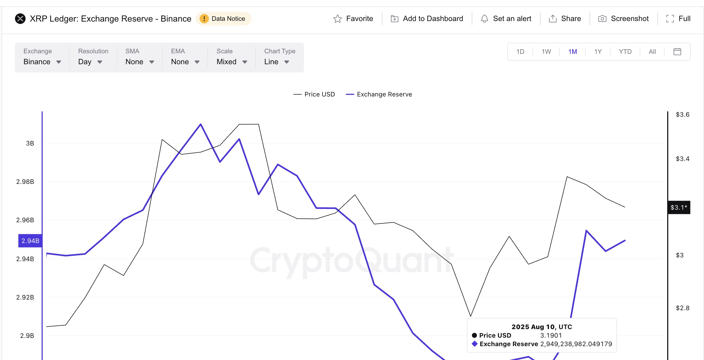Click the 2.98B left axis label
The height and width of the screenshot is (360, 704).
coord(25,181)
